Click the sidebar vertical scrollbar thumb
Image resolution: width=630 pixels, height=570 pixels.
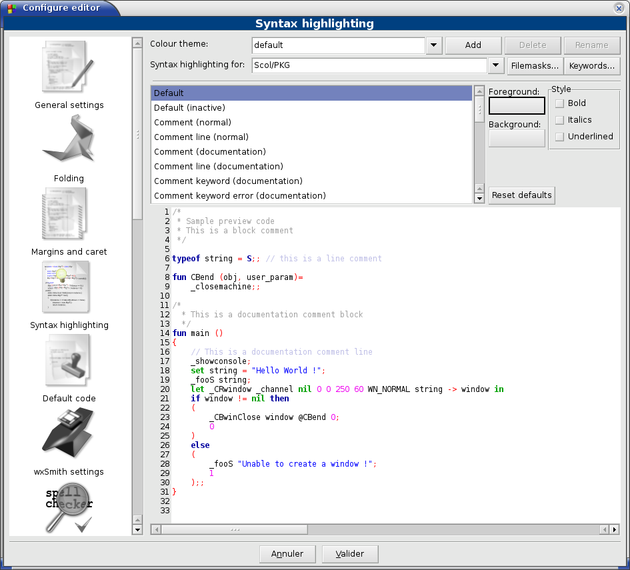(x=137, y=134)
